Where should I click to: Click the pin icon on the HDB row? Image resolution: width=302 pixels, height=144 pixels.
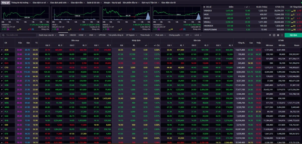tap(2, 85)
